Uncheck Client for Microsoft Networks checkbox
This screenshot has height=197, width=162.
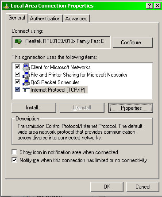(17, 67)
